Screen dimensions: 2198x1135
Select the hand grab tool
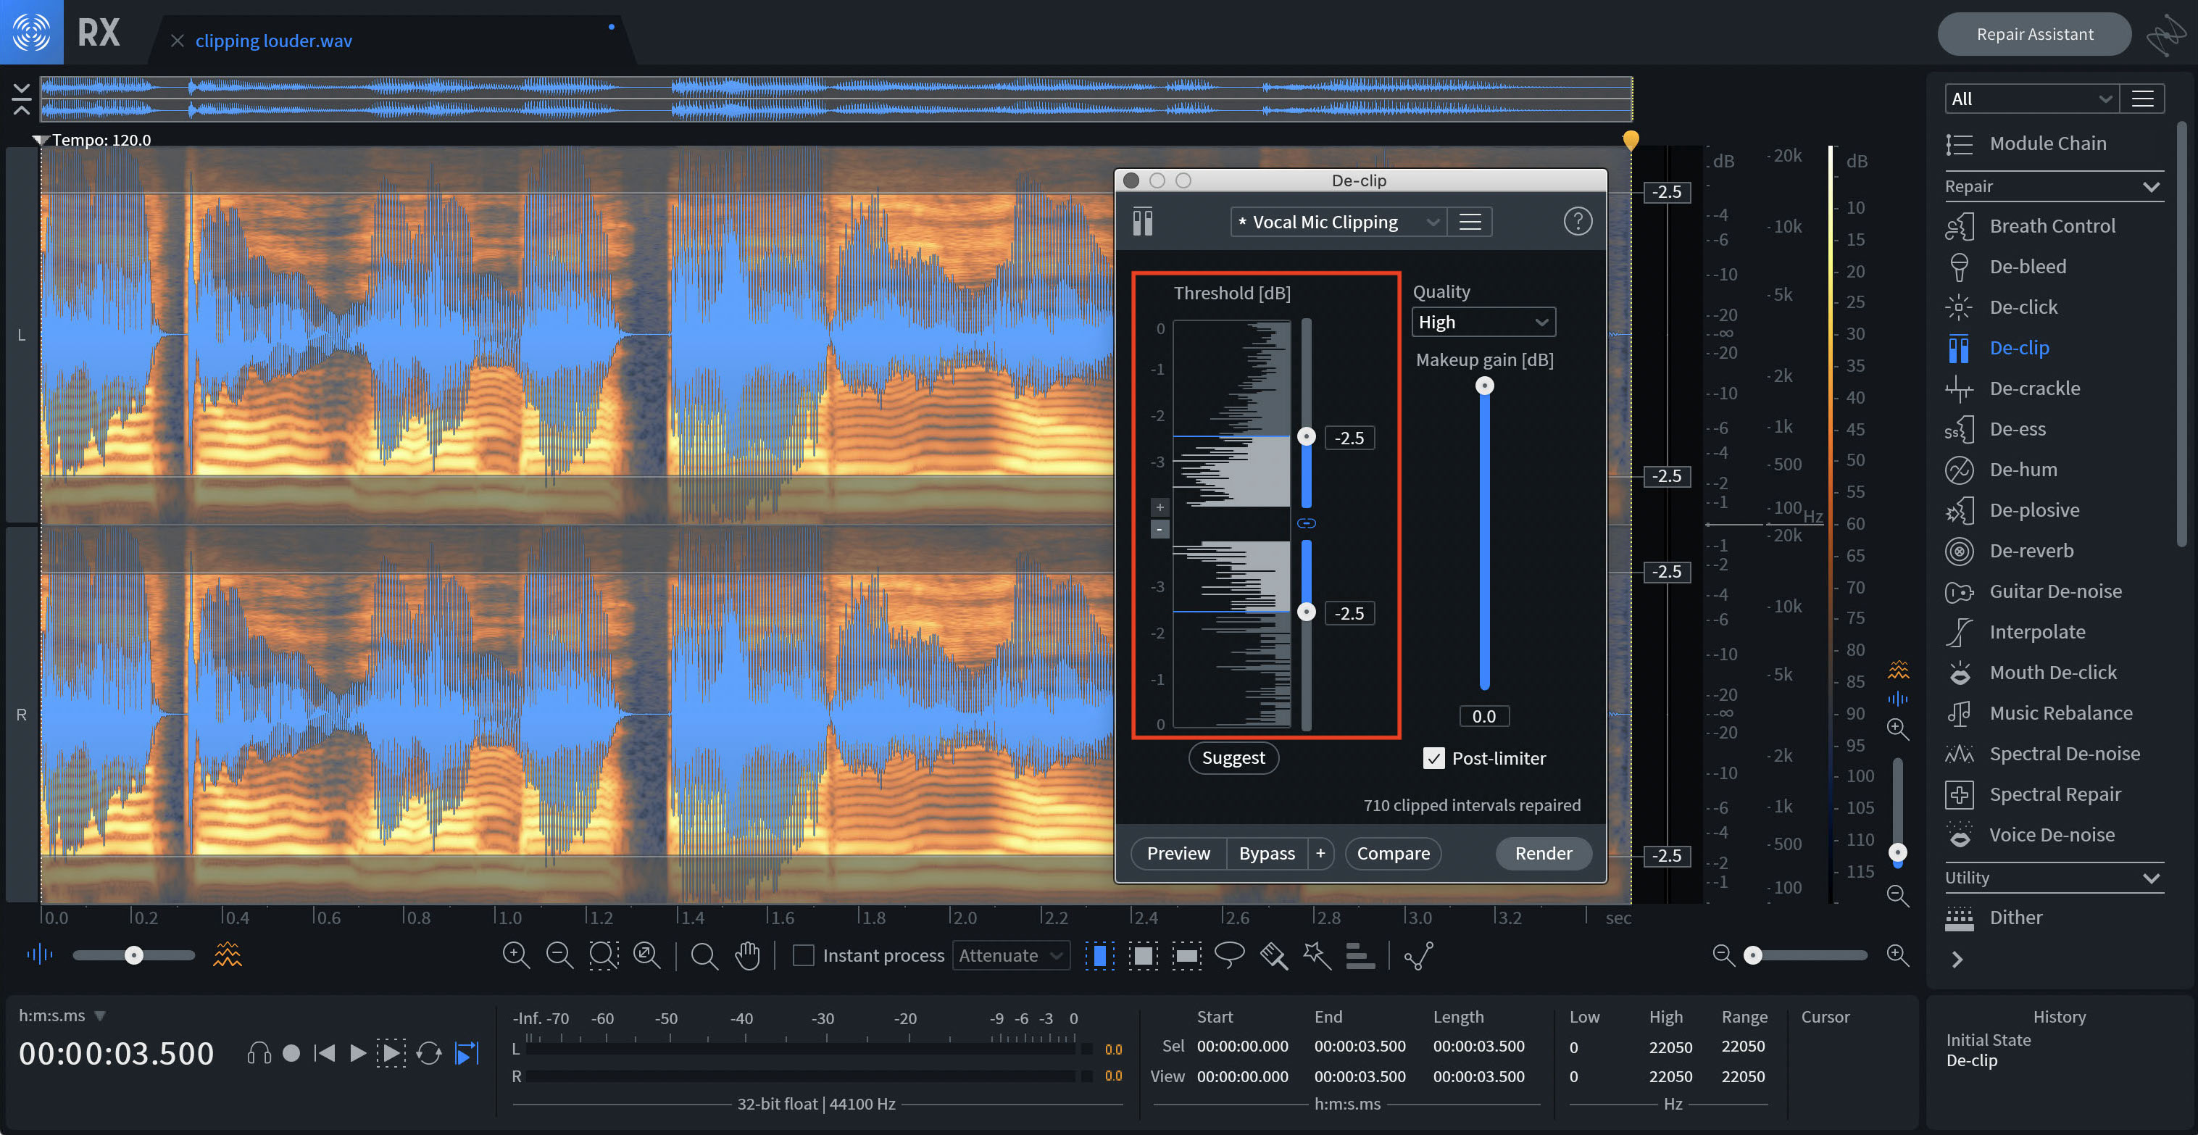[747, 955]
